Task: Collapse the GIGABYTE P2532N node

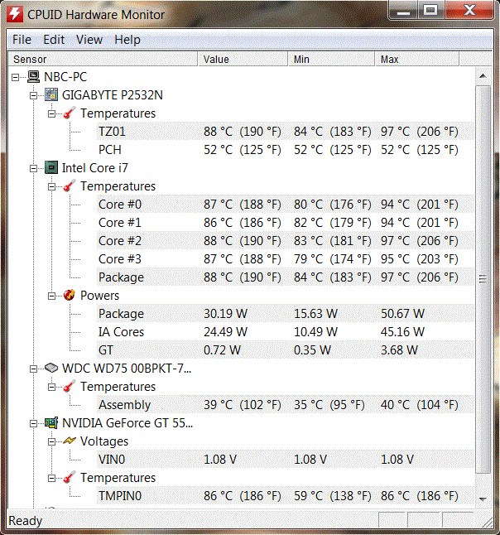Action: tap(33, 95)
